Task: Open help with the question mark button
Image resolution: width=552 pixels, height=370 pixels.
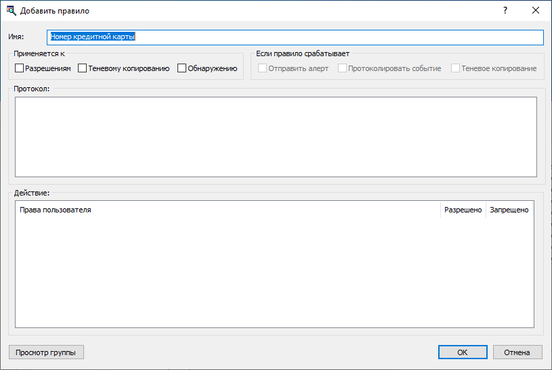Action: (505, 11)
